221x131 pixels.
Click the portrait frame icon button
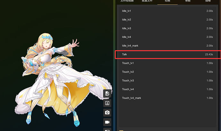pyautogui.click(x=107, y=103)
